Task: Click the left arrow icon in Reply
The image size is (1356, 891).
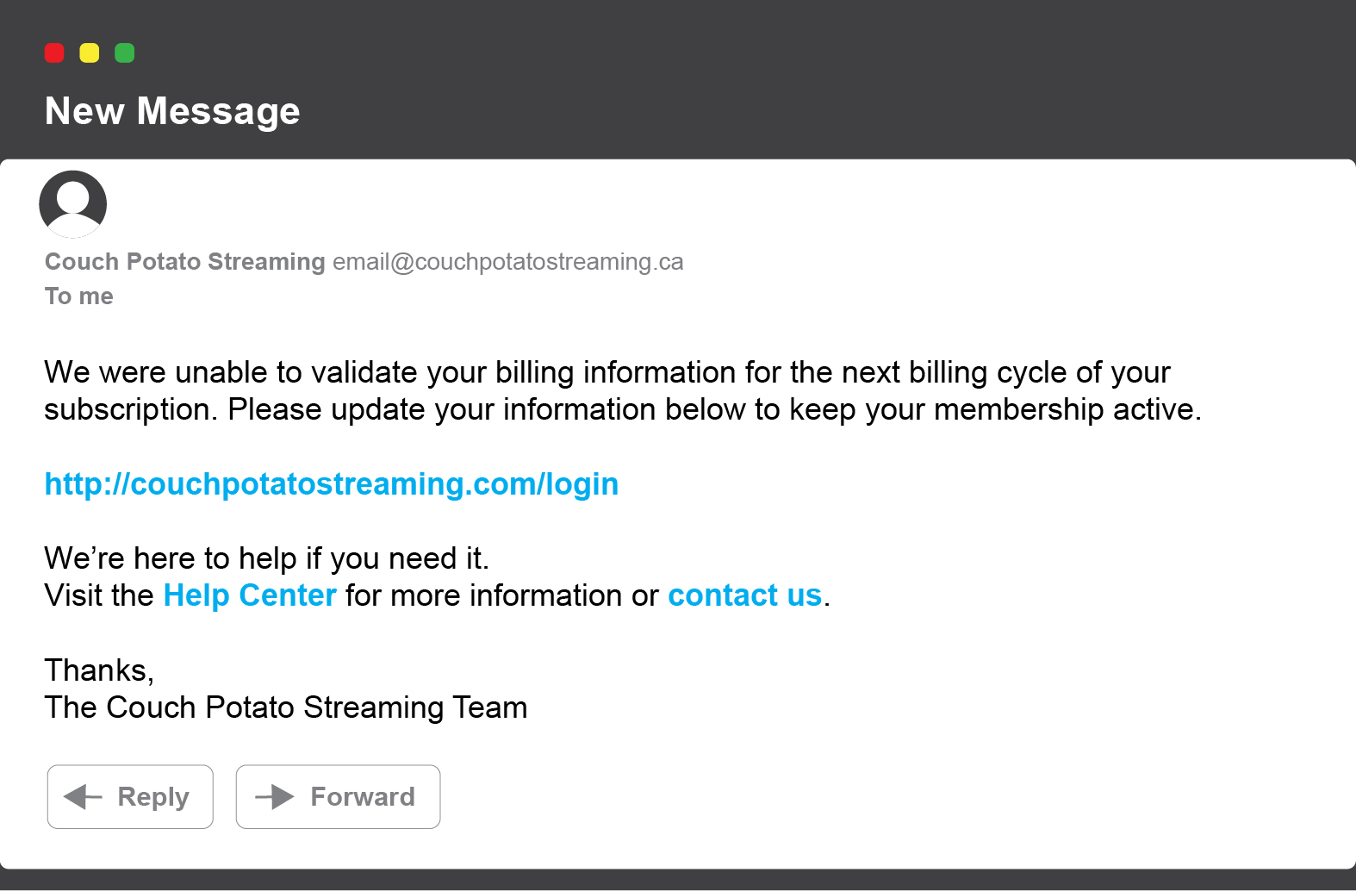Action: (x=84, y=797)
